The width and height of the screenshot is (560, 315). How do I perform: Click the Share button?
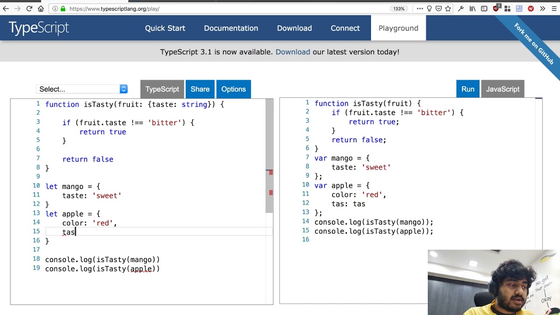(200, 89)
